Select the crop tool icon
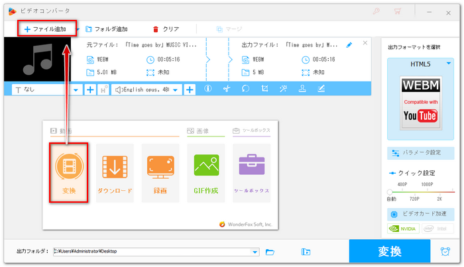 tap(264, 89)
